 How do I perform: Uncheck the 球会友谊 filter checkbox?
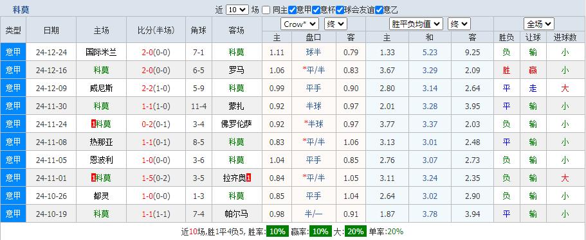pos(340,10)
